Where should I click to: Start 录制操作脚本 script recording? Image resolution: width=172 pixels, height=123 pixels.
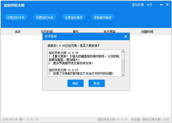(103, 17)
